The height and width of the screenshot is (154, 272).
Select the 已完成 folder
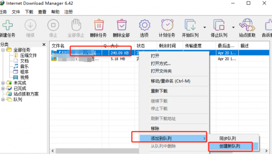pos(20,89)
